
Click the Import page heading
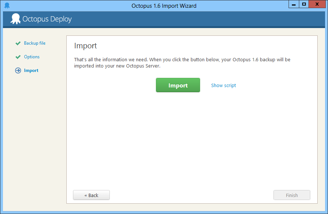[x=86, y=46]
